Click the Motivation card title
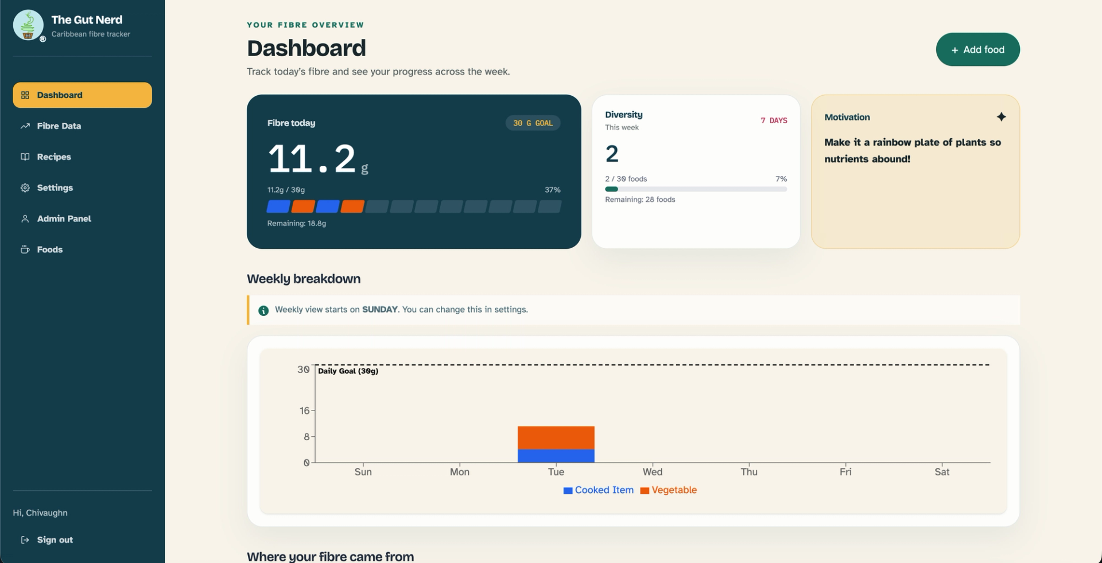 (847, 117)
